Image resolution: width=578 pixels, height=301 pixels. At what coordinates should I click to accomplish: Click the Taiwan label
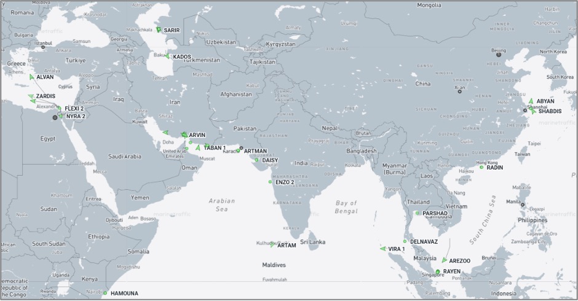coord(522,154)
